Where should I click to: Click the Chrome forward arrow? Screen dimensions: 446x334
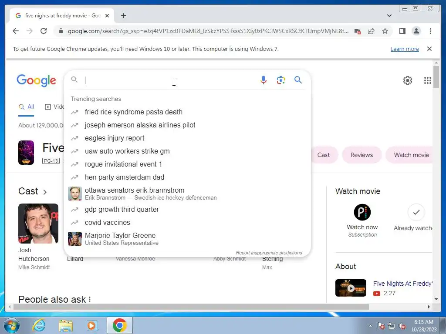pos(30,31)
